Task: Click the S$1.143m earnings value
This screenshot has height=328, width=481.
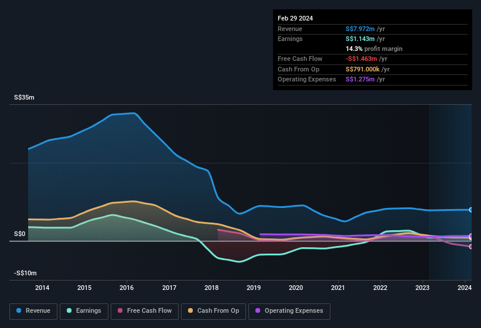Action: point(360,39)
